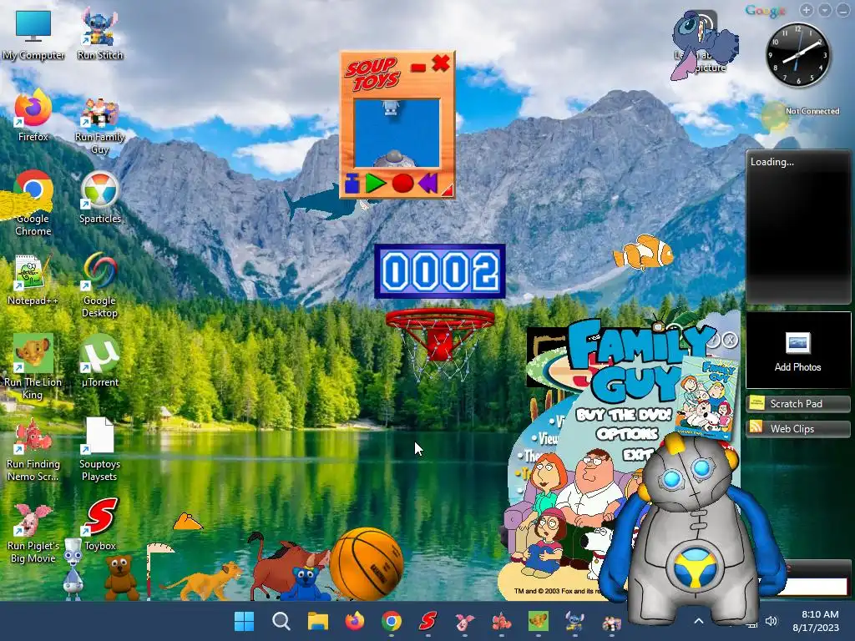This screenshot has width=855, height=641.
Task: Click the Not Connected weather gadget
Action: pos(802,114)
